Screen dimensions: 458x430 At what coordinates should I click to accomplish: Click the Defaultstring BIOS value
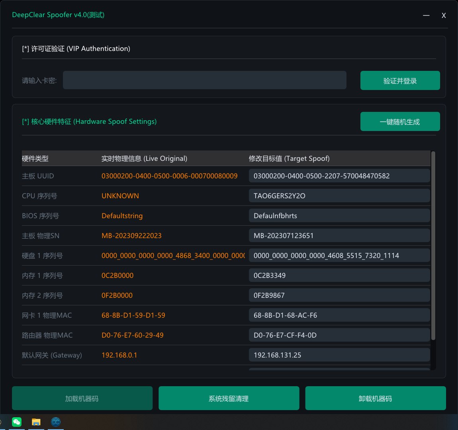[122, 216]
